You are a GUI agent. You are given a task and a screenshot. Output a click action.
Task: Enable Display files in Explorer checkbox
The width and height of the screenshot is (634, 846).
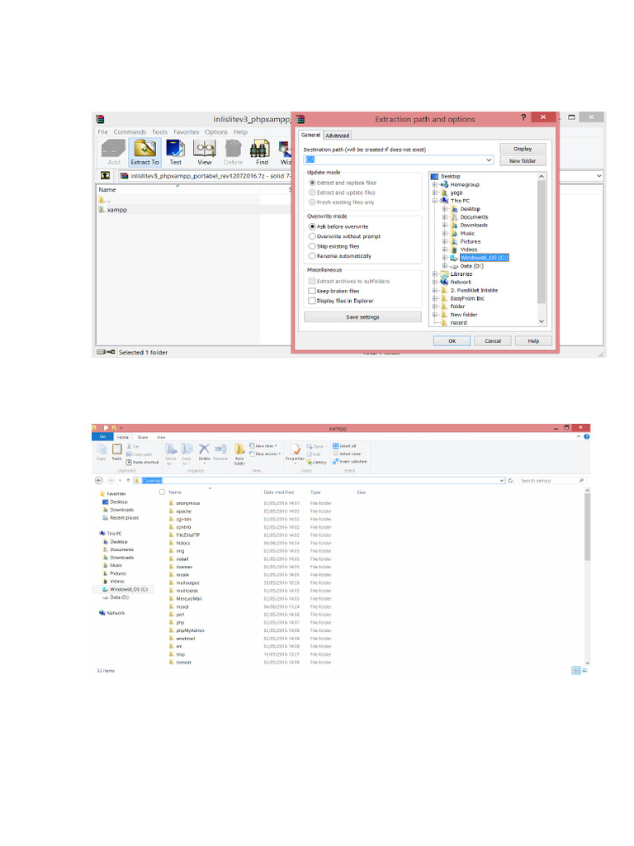(311, 301)
